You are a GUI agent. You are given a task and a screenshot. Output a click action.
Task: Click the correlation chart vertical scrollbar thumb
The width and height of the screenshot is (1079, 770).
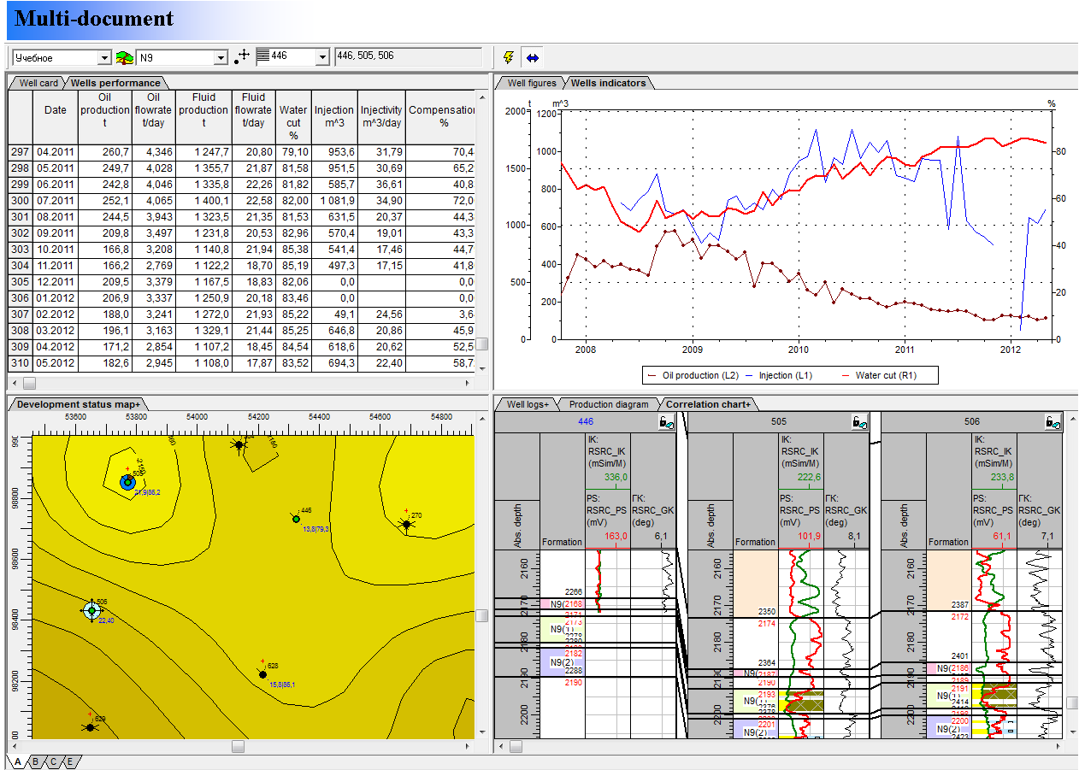click(x=1071, y=702)
